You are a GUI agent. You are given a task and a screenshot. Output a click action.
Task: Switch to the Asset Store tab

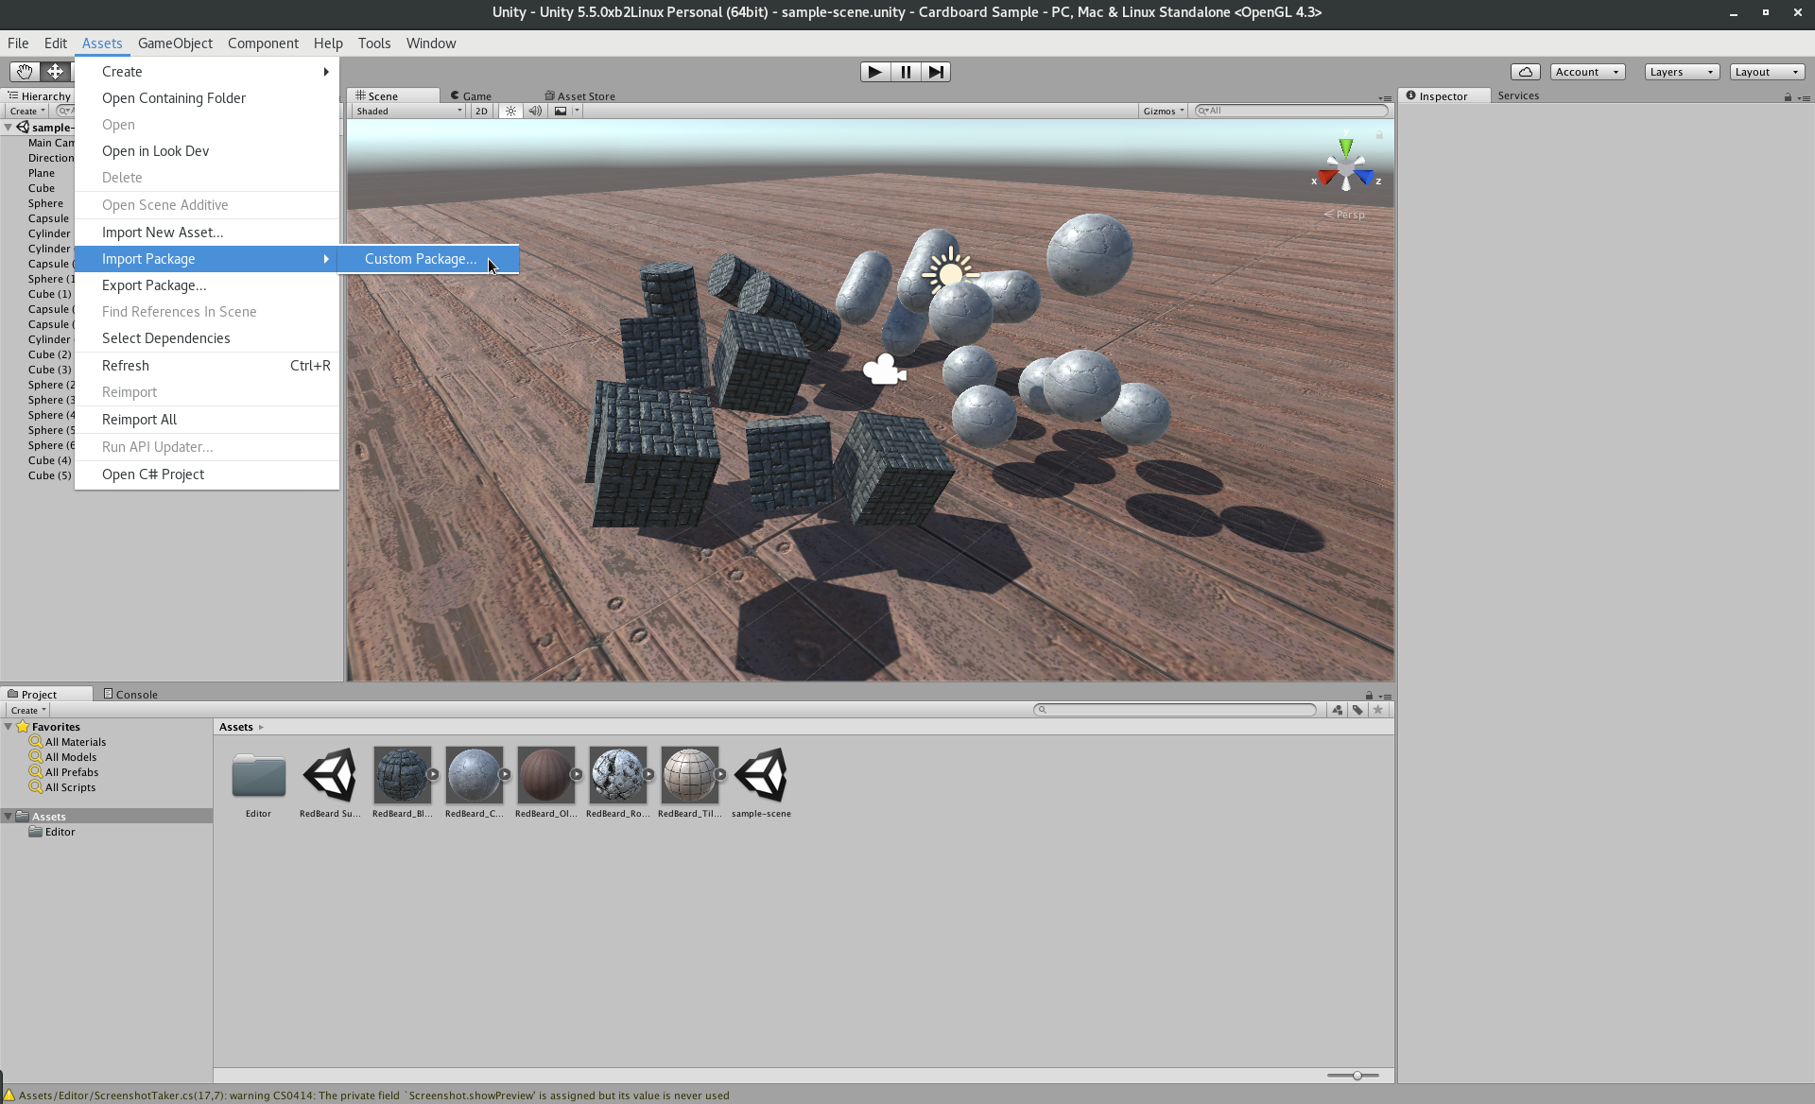click(579, 95)
